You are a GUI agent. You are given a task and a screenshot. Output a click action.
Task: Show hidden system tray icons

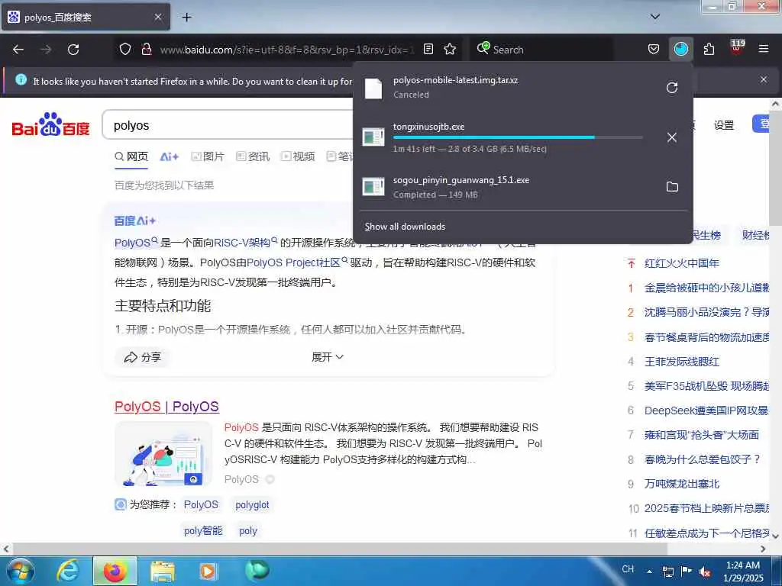pyautogui.click(x=650, y=572)
